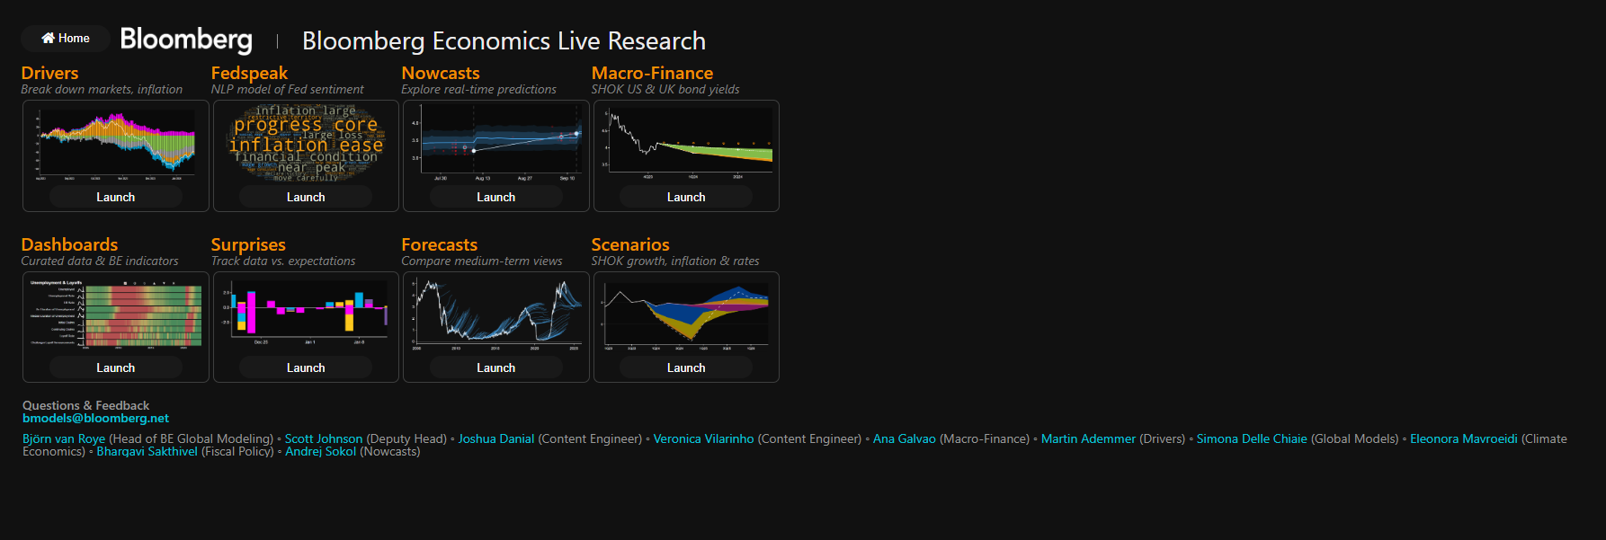Viewport: 1606px width, 540px height.
Task: Launch the Macro-Finance tool
Action: (686, 197)
